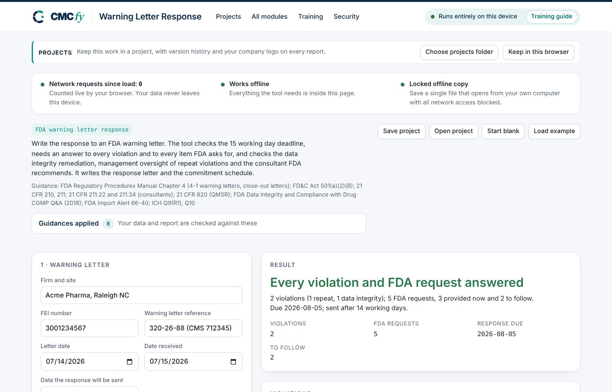Click Choose projects folder button
612x392 pixels.
(459, 52)
